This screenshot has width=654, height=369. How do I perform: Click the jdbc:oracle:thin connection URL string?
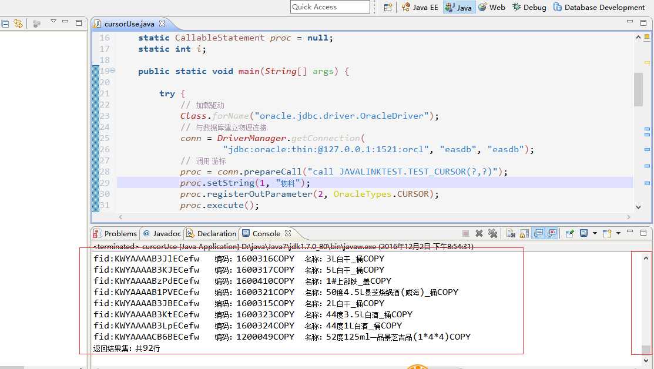(x=327, y=149)
